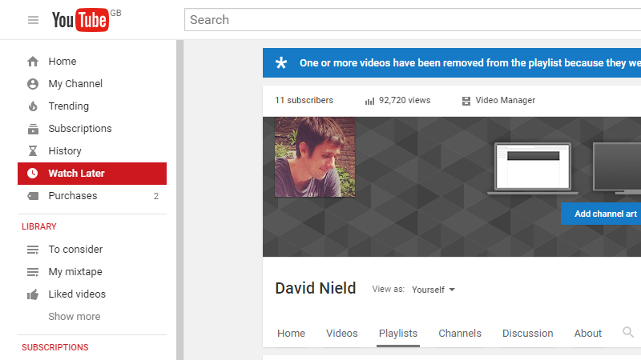Click the laptop preview in channel art banner

pos(533,168)
